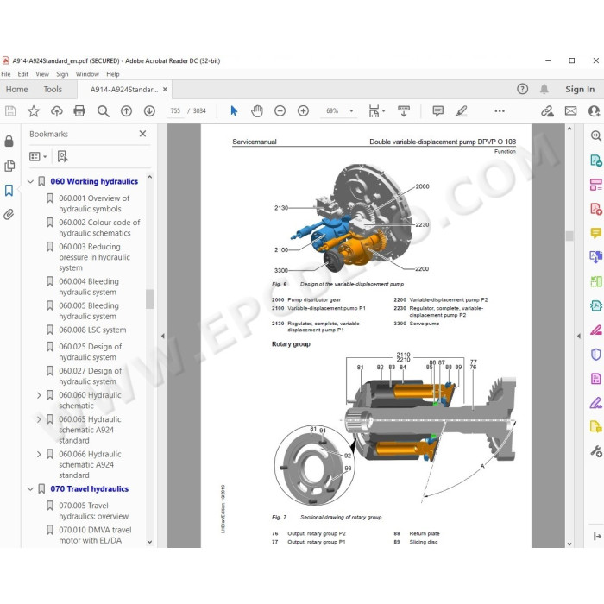
Task: Click the bookmarks list scrollbar thumb
Action: (x=149, y=299)
